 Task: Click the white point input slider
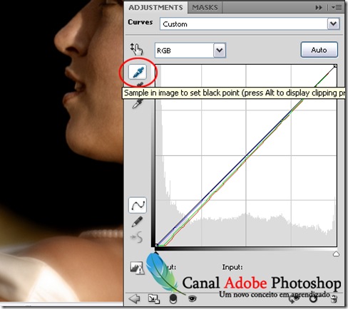click(336, 254)
